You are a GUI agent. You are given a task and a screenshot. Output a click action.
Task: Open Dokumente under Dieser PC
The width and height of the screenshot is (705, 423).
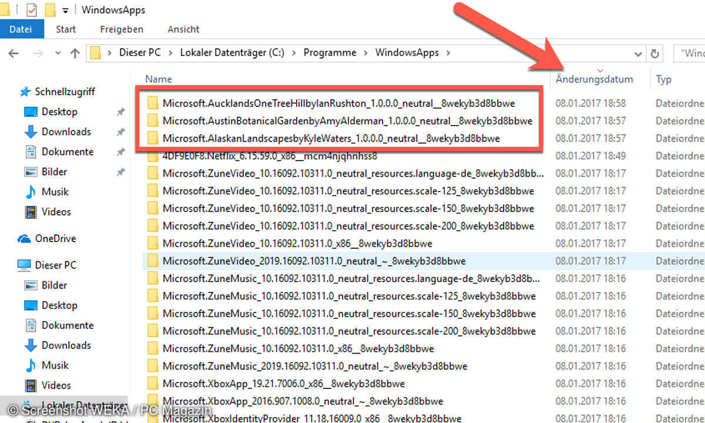(68, 325)
